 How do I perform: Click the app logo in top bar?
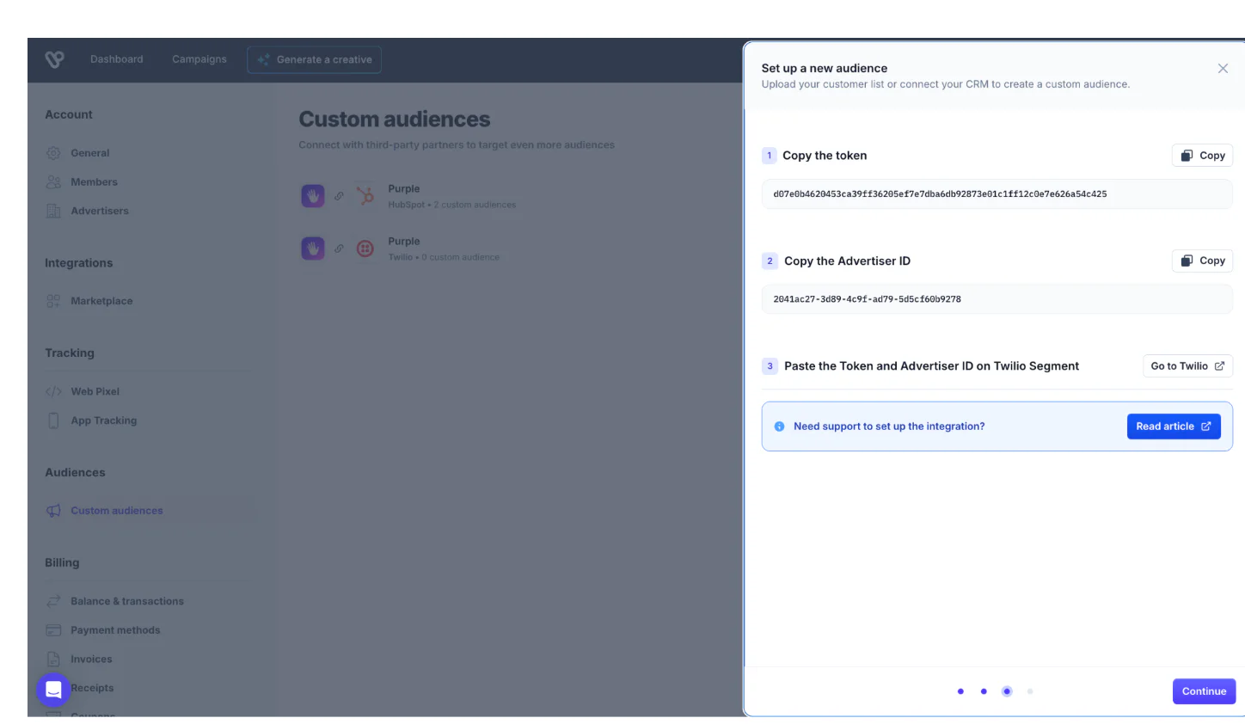pos(55,59)
